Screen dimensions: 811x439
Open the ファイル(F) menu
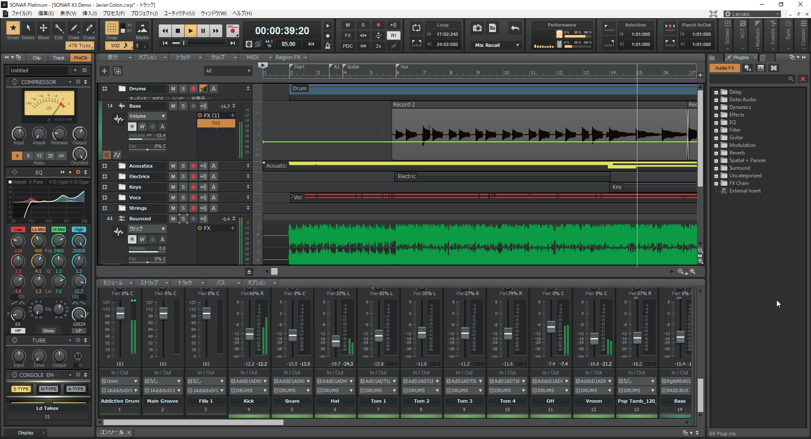tap(21, 14)
